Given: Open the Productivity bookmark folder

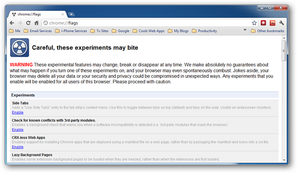Looking at the screenshot, I should [204, 31].
